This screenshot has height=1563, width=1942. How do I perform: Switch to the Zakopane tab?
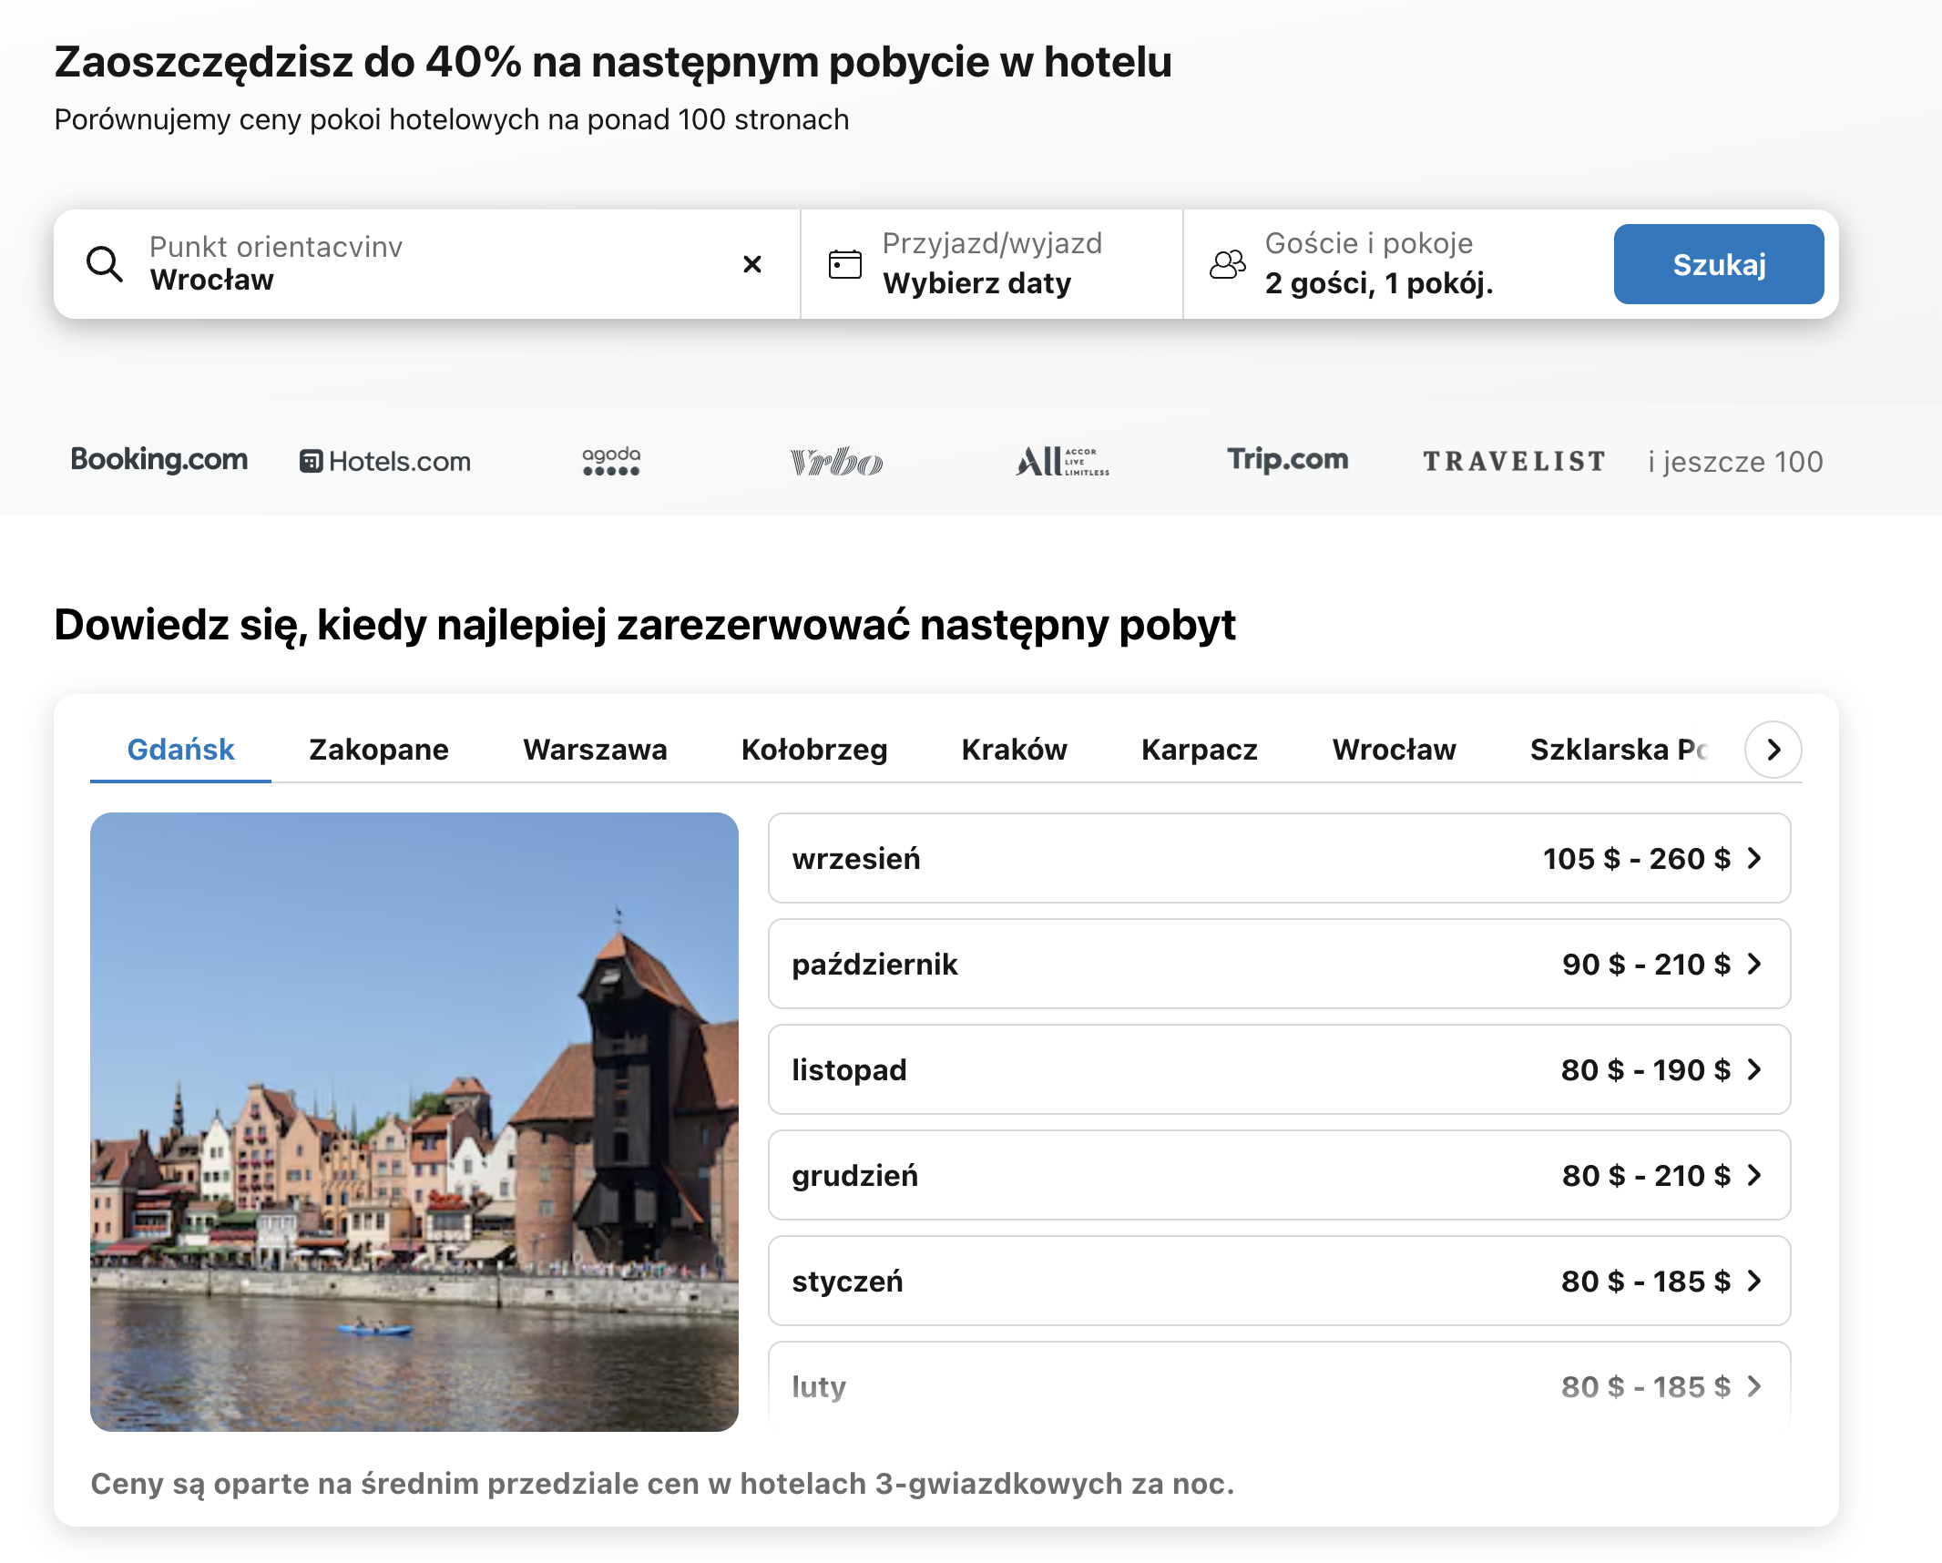click(379, 750)
